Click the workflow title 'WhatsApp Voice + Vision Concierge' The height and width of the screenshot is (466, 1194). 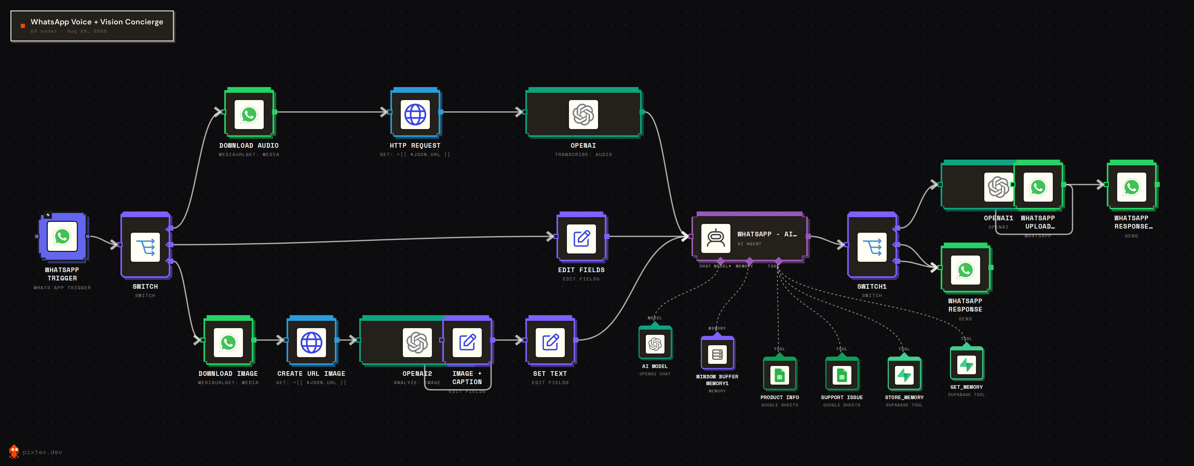pos(97,22)
